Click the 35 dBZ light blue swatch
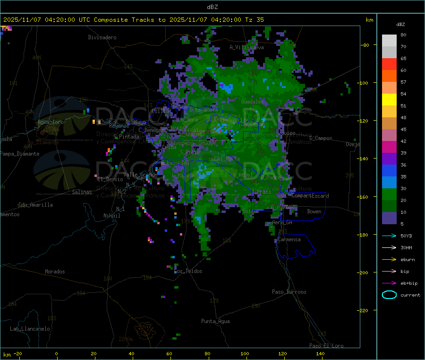This screenshot has height=360, width=425. [x=389, y=182]
